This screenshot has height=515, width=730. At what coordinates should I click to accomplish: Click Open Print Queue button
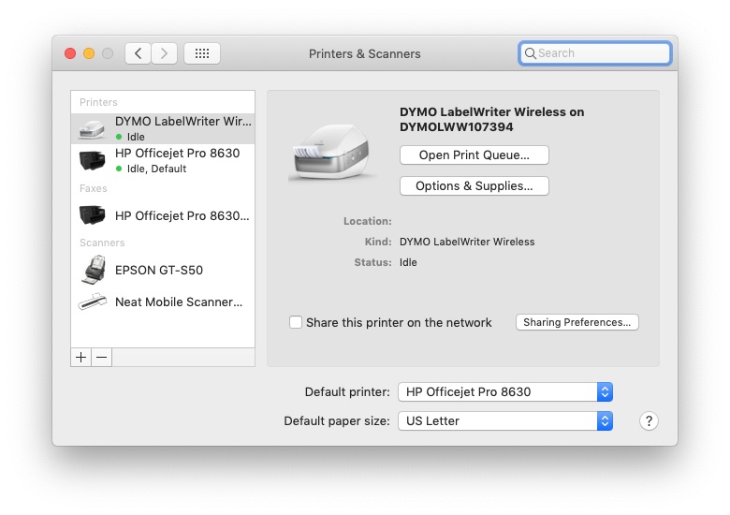tap(474, 155)
